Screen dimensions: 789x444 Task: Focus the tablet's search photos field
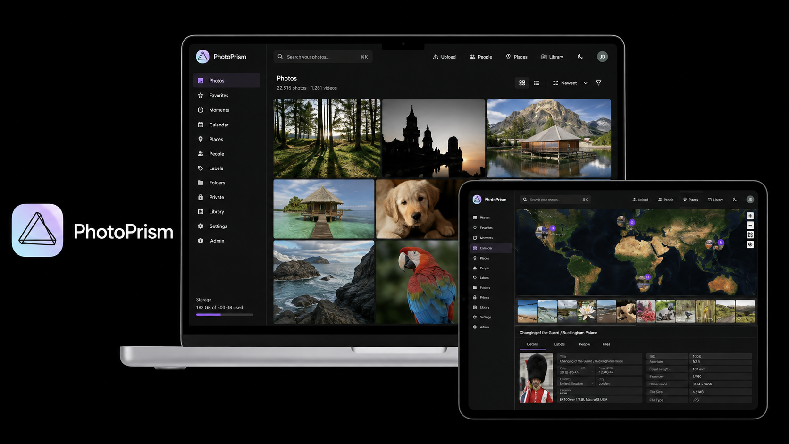coord(555,200)
